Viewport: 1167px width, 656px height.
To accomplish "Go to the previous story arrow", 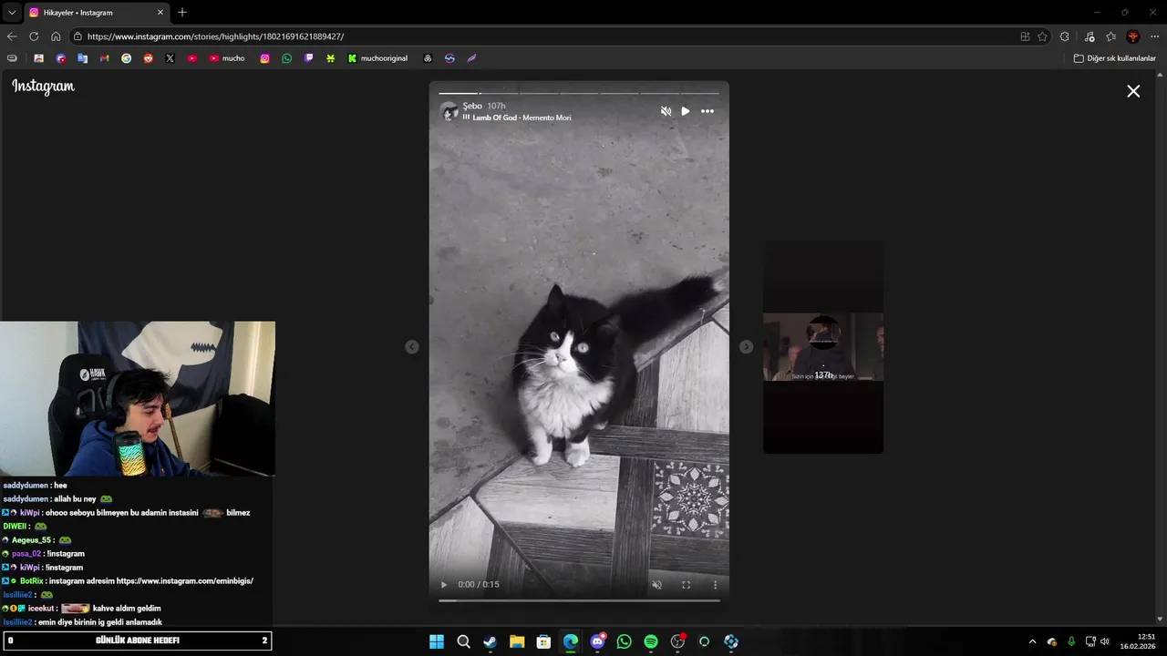I will point(412,346).
